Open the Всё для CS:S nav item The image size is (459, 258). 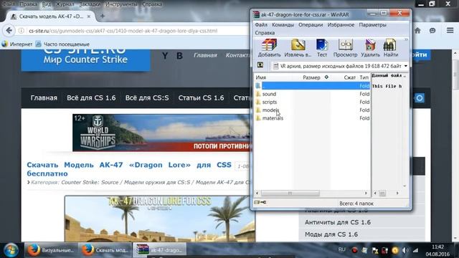(x=147, y=97)
